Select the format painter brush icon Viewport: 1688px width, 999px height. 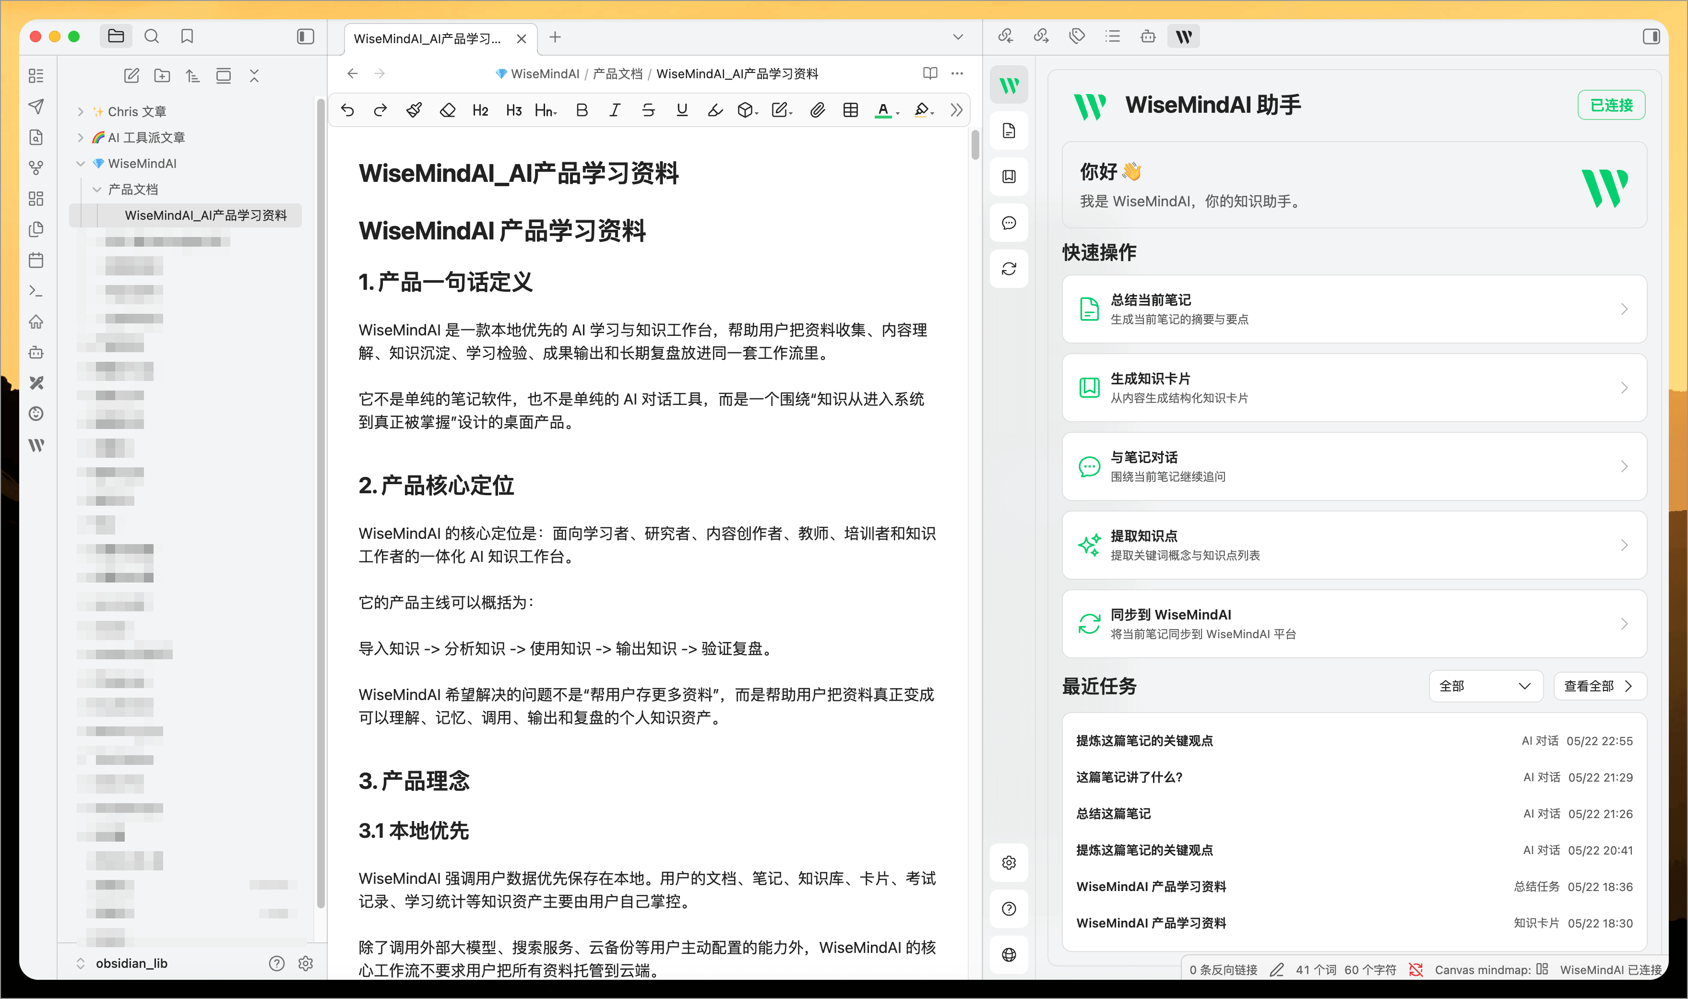pyautogui.click(x=414, y=110)
